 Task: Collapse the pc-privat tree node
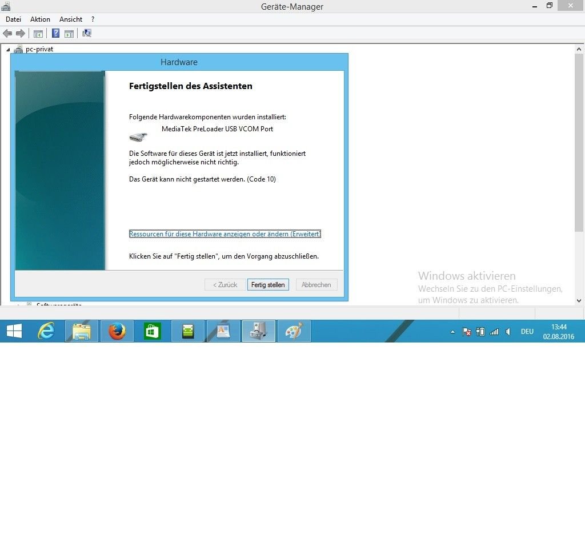[x=8, y=50]
